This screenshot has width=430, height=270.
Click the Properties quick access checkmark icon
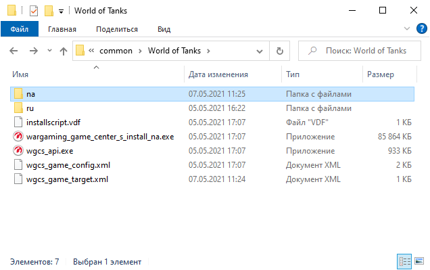(34, 11)
